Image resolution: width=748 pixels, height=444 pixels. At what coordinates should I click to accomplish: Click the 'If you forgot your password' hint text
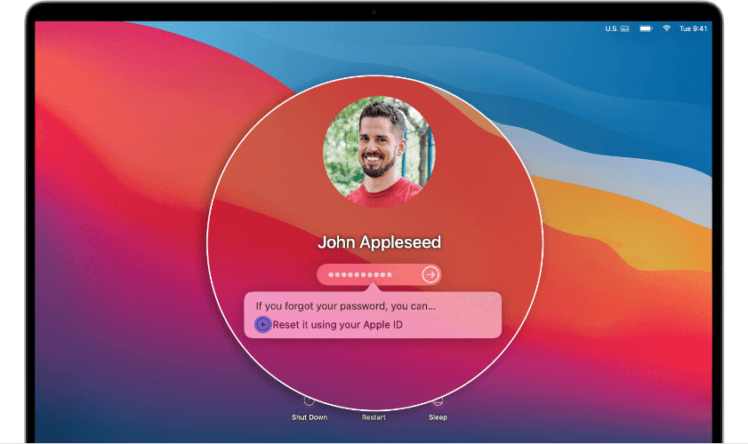346,306
